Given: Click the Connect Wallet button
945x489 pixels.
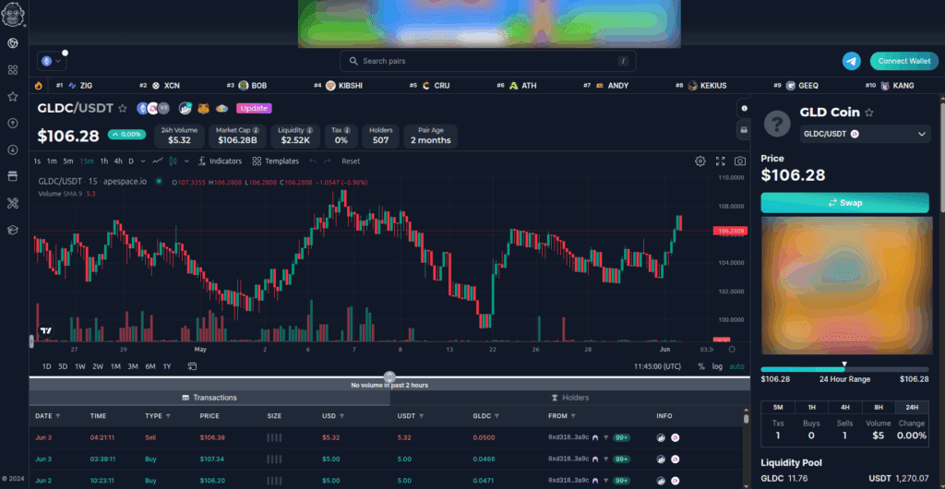Looking at the screenshot, I should click(904, 61).
